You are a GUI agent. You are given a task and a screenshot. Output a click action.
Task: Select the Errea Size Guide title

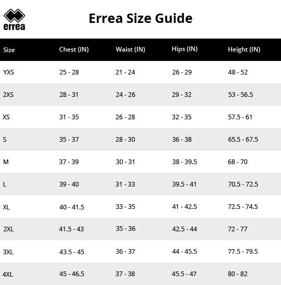140,18
